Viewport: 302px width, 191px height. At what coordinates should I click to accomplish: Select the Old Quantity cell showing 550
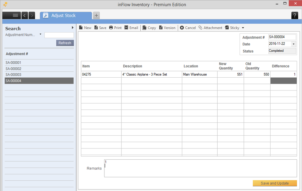[x=257, y=75]
